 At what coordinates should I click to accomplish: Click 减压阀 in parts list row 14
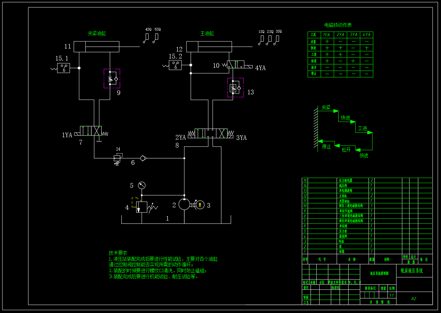click(x=343, y=186)
